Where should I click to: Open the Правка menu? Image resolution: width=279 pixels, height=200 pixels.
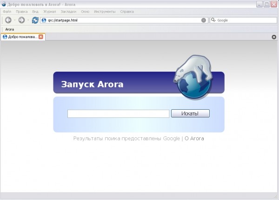22,12
